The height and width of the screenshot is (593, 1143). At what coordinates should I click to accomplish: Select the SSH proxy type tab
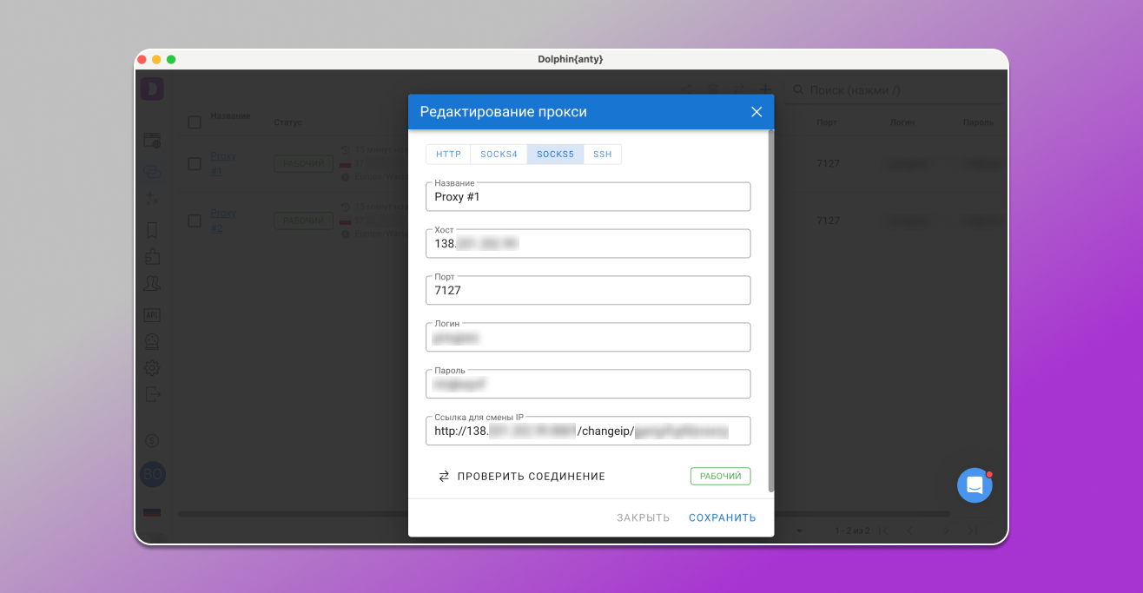tap(602, 155)
